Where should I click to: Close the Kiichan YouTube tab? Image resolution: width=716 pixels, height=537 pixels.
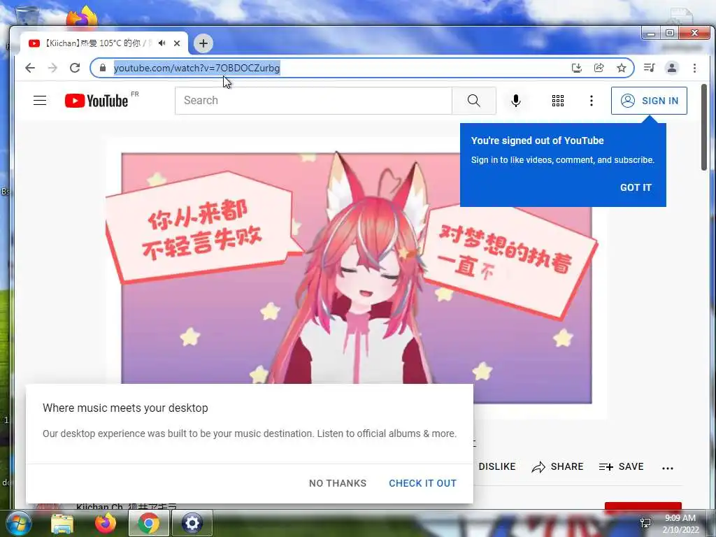(x=177, y=43)
